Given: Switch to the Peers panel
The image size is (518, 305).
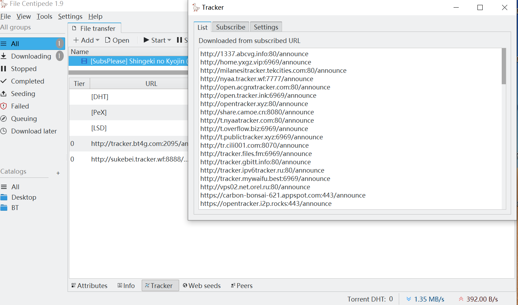Looking at the screenshot, I should [241, 285].
